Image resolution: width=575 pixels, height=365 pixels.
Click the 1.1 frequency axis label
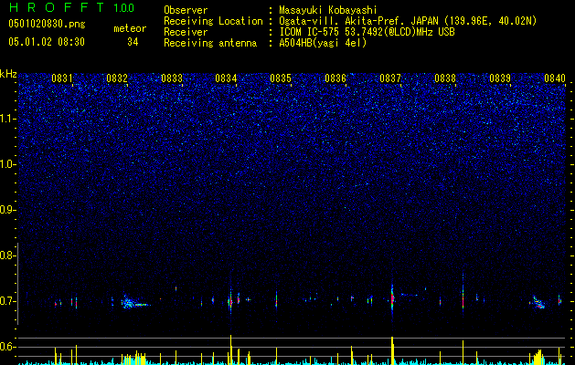pos(7,119)
